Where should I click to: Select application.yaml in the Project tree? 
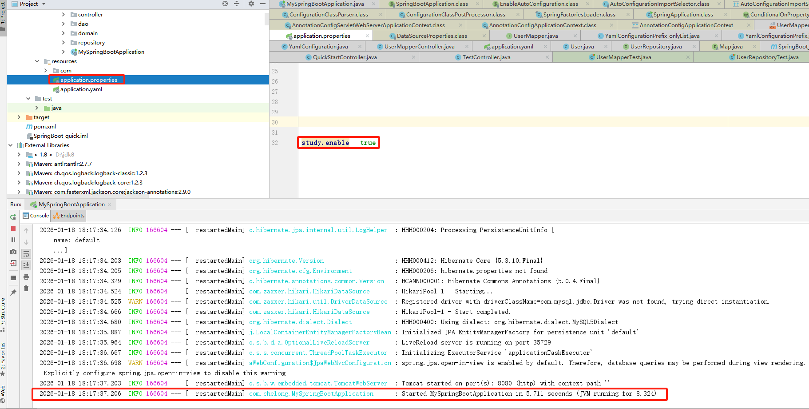click(x=81, y=89)
